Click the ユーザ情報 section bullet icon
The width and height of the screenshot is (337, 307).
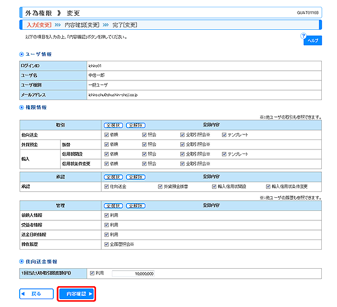[21, 55]
